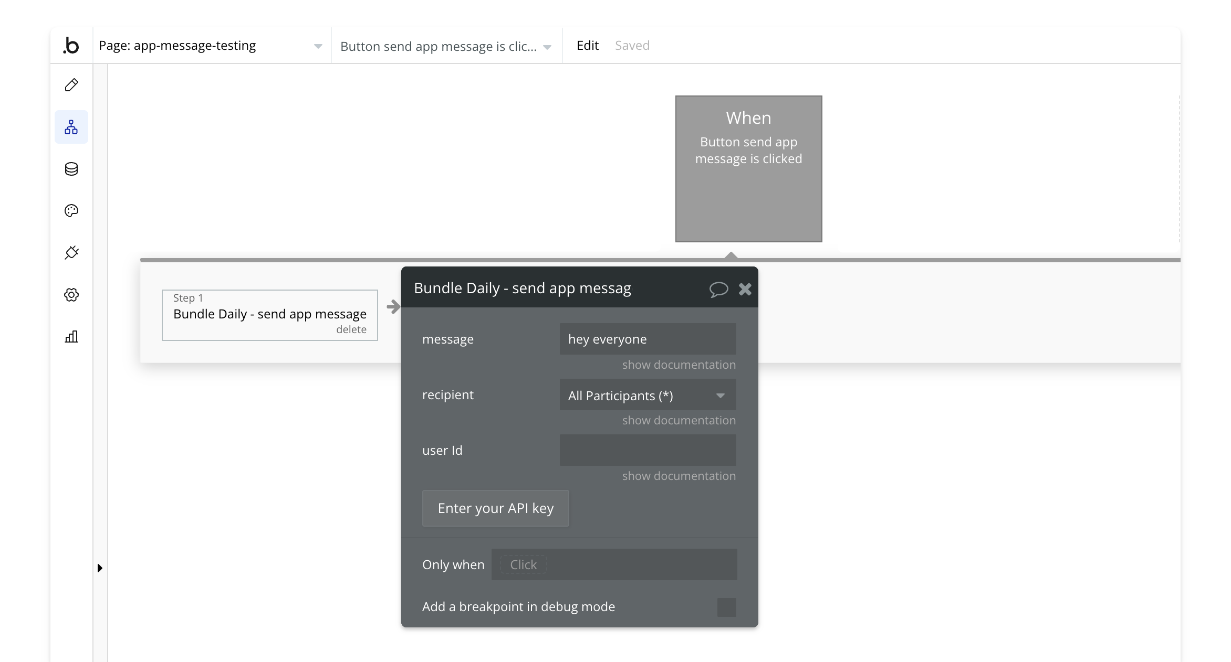Select the When Button send app message event
1231x662 pixels.
click(x=749, y=169)
